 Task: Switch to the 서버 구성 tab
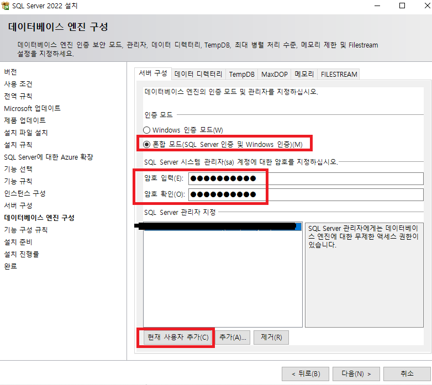(x=153, y=73)
